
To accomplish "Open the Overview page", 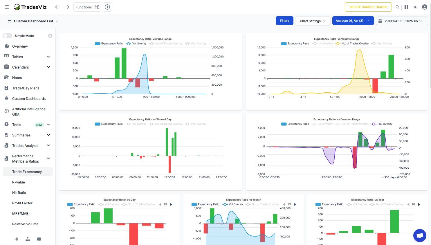I will [20, 46].
